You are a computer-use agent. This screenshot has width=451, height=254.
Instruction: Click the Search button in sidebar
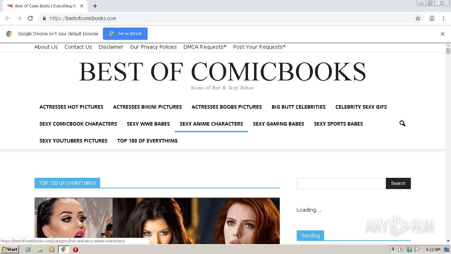(x=398, y=183)
